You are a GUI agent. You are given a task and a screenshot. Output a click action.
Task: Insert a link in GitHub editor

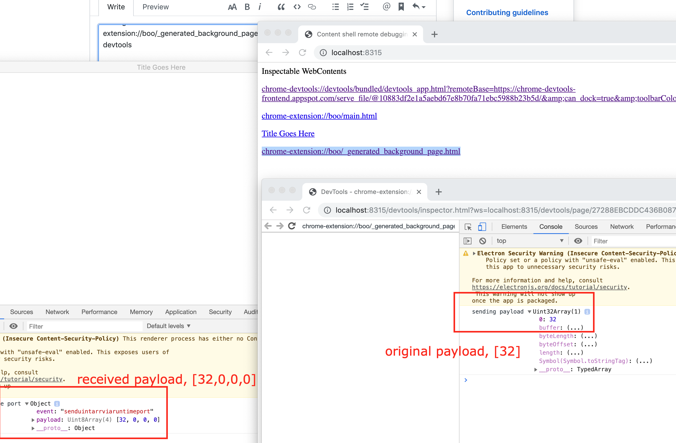click(x=312, y=7)
